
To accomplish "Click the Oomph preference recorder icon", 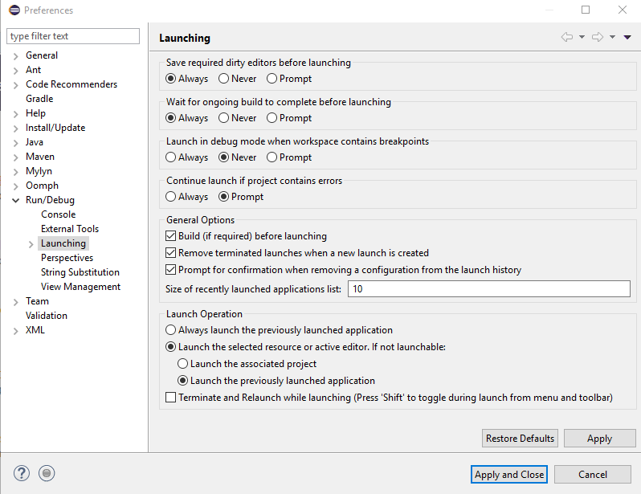I will click(x=47, y=474).
